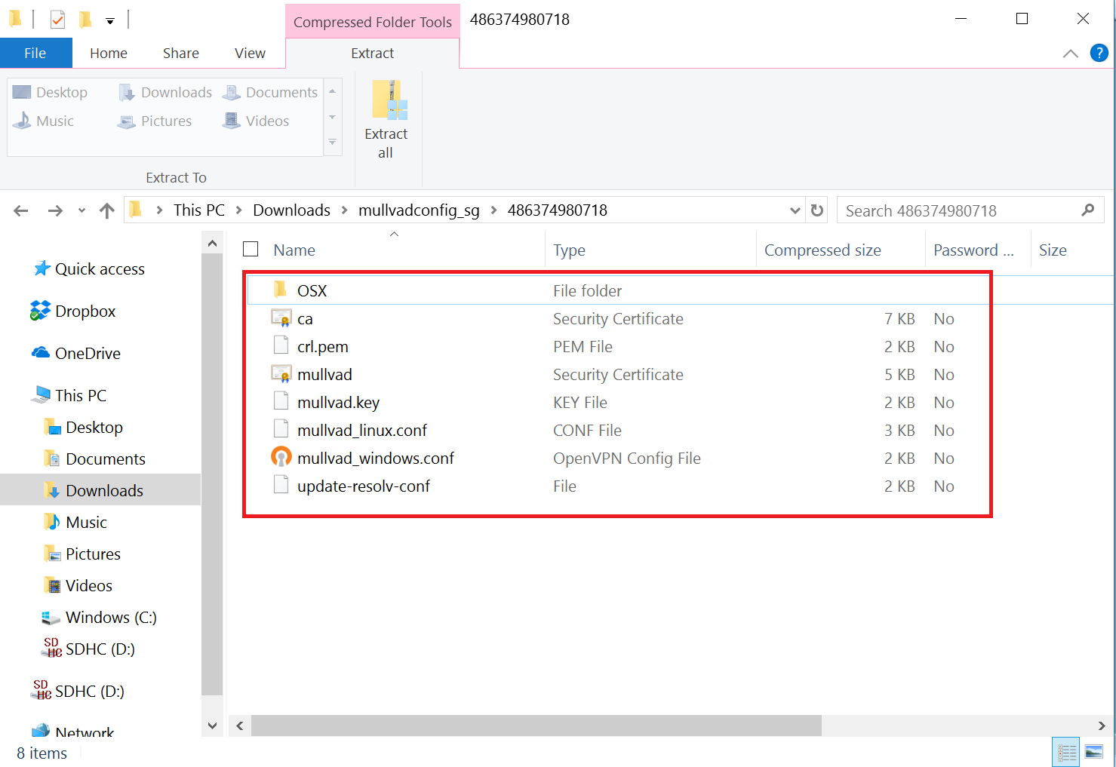This screenshot has height=767, width=1116.
Task: Open the File menu tab
Action: point(35,54)
